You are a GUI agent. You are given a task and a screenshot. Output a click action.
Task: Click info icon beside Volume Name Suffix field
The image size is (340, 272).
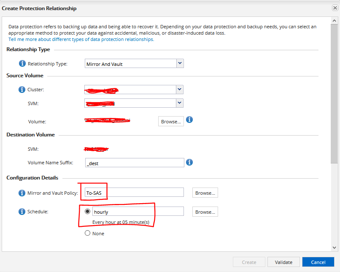(x=189, y=162)
